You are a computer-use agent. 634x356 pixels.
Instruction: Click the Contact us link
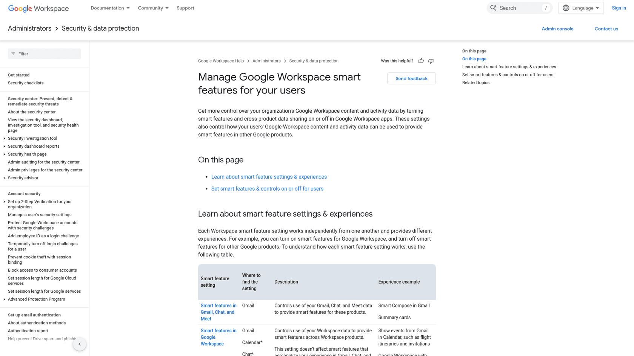(x=606, y=29)
